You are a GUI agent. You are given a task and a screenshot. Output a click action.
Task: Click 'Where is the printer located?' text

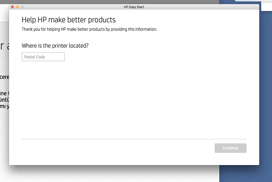pyautogui.click(x=55, y=46)
